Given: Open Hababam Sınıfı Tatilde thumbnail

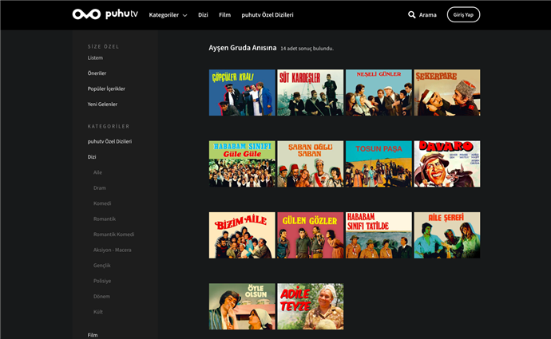Looking at the screenshot, I should tap(379, 235).
